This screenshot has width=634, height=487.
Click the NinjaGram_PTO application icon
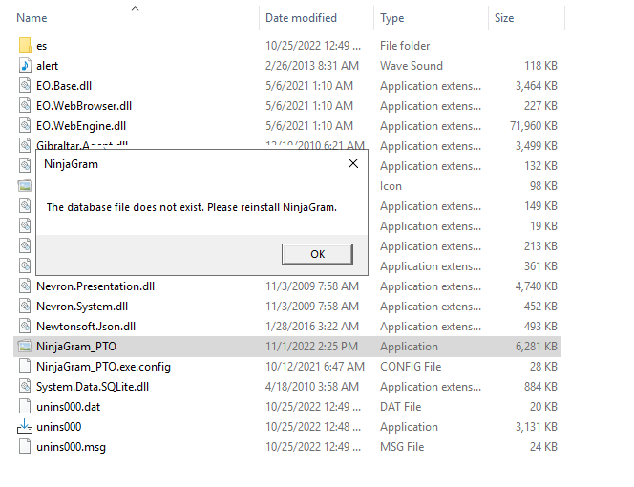[25, 347]
